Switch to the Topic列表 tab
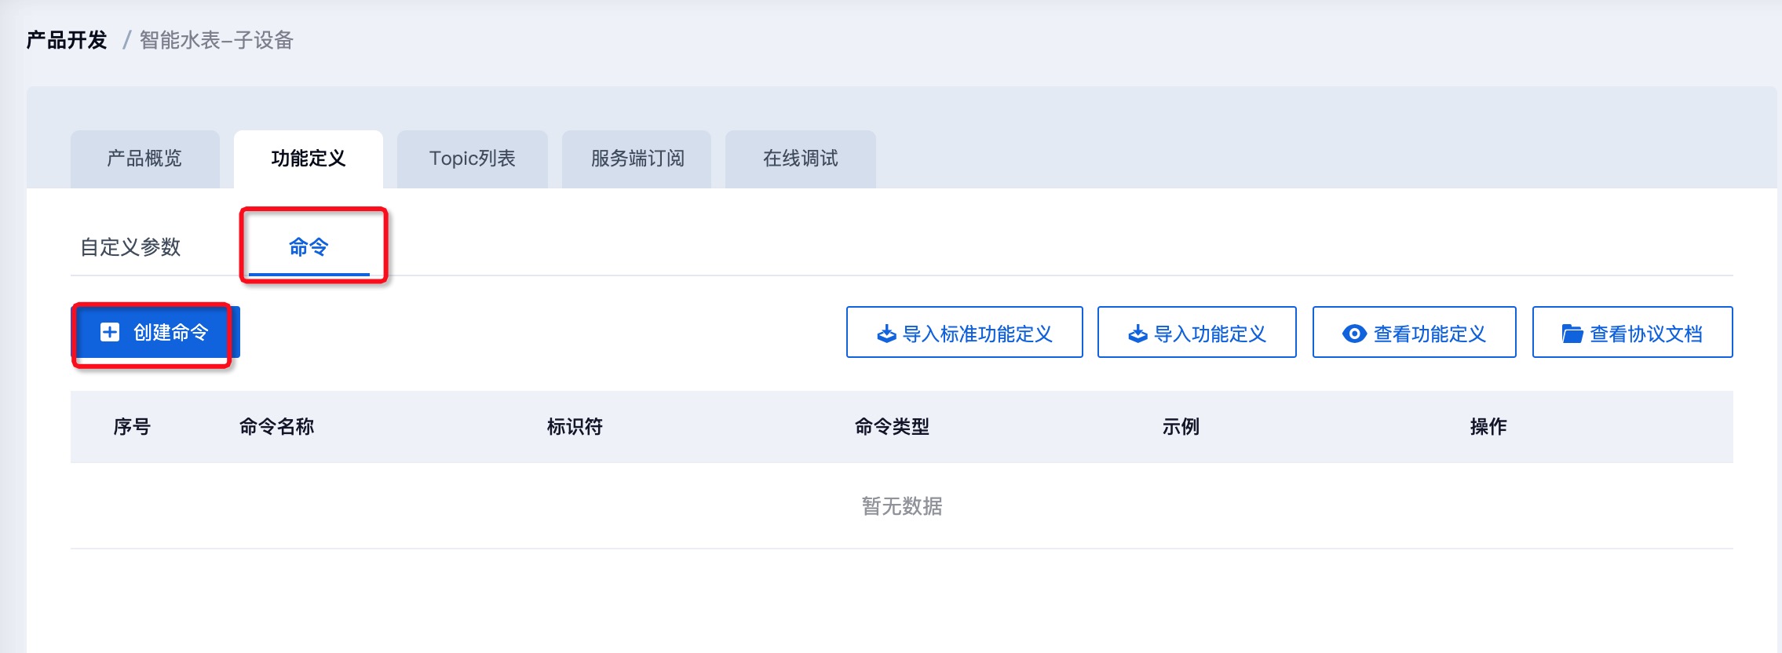The image size is (1782, 653). click(472, 159)
